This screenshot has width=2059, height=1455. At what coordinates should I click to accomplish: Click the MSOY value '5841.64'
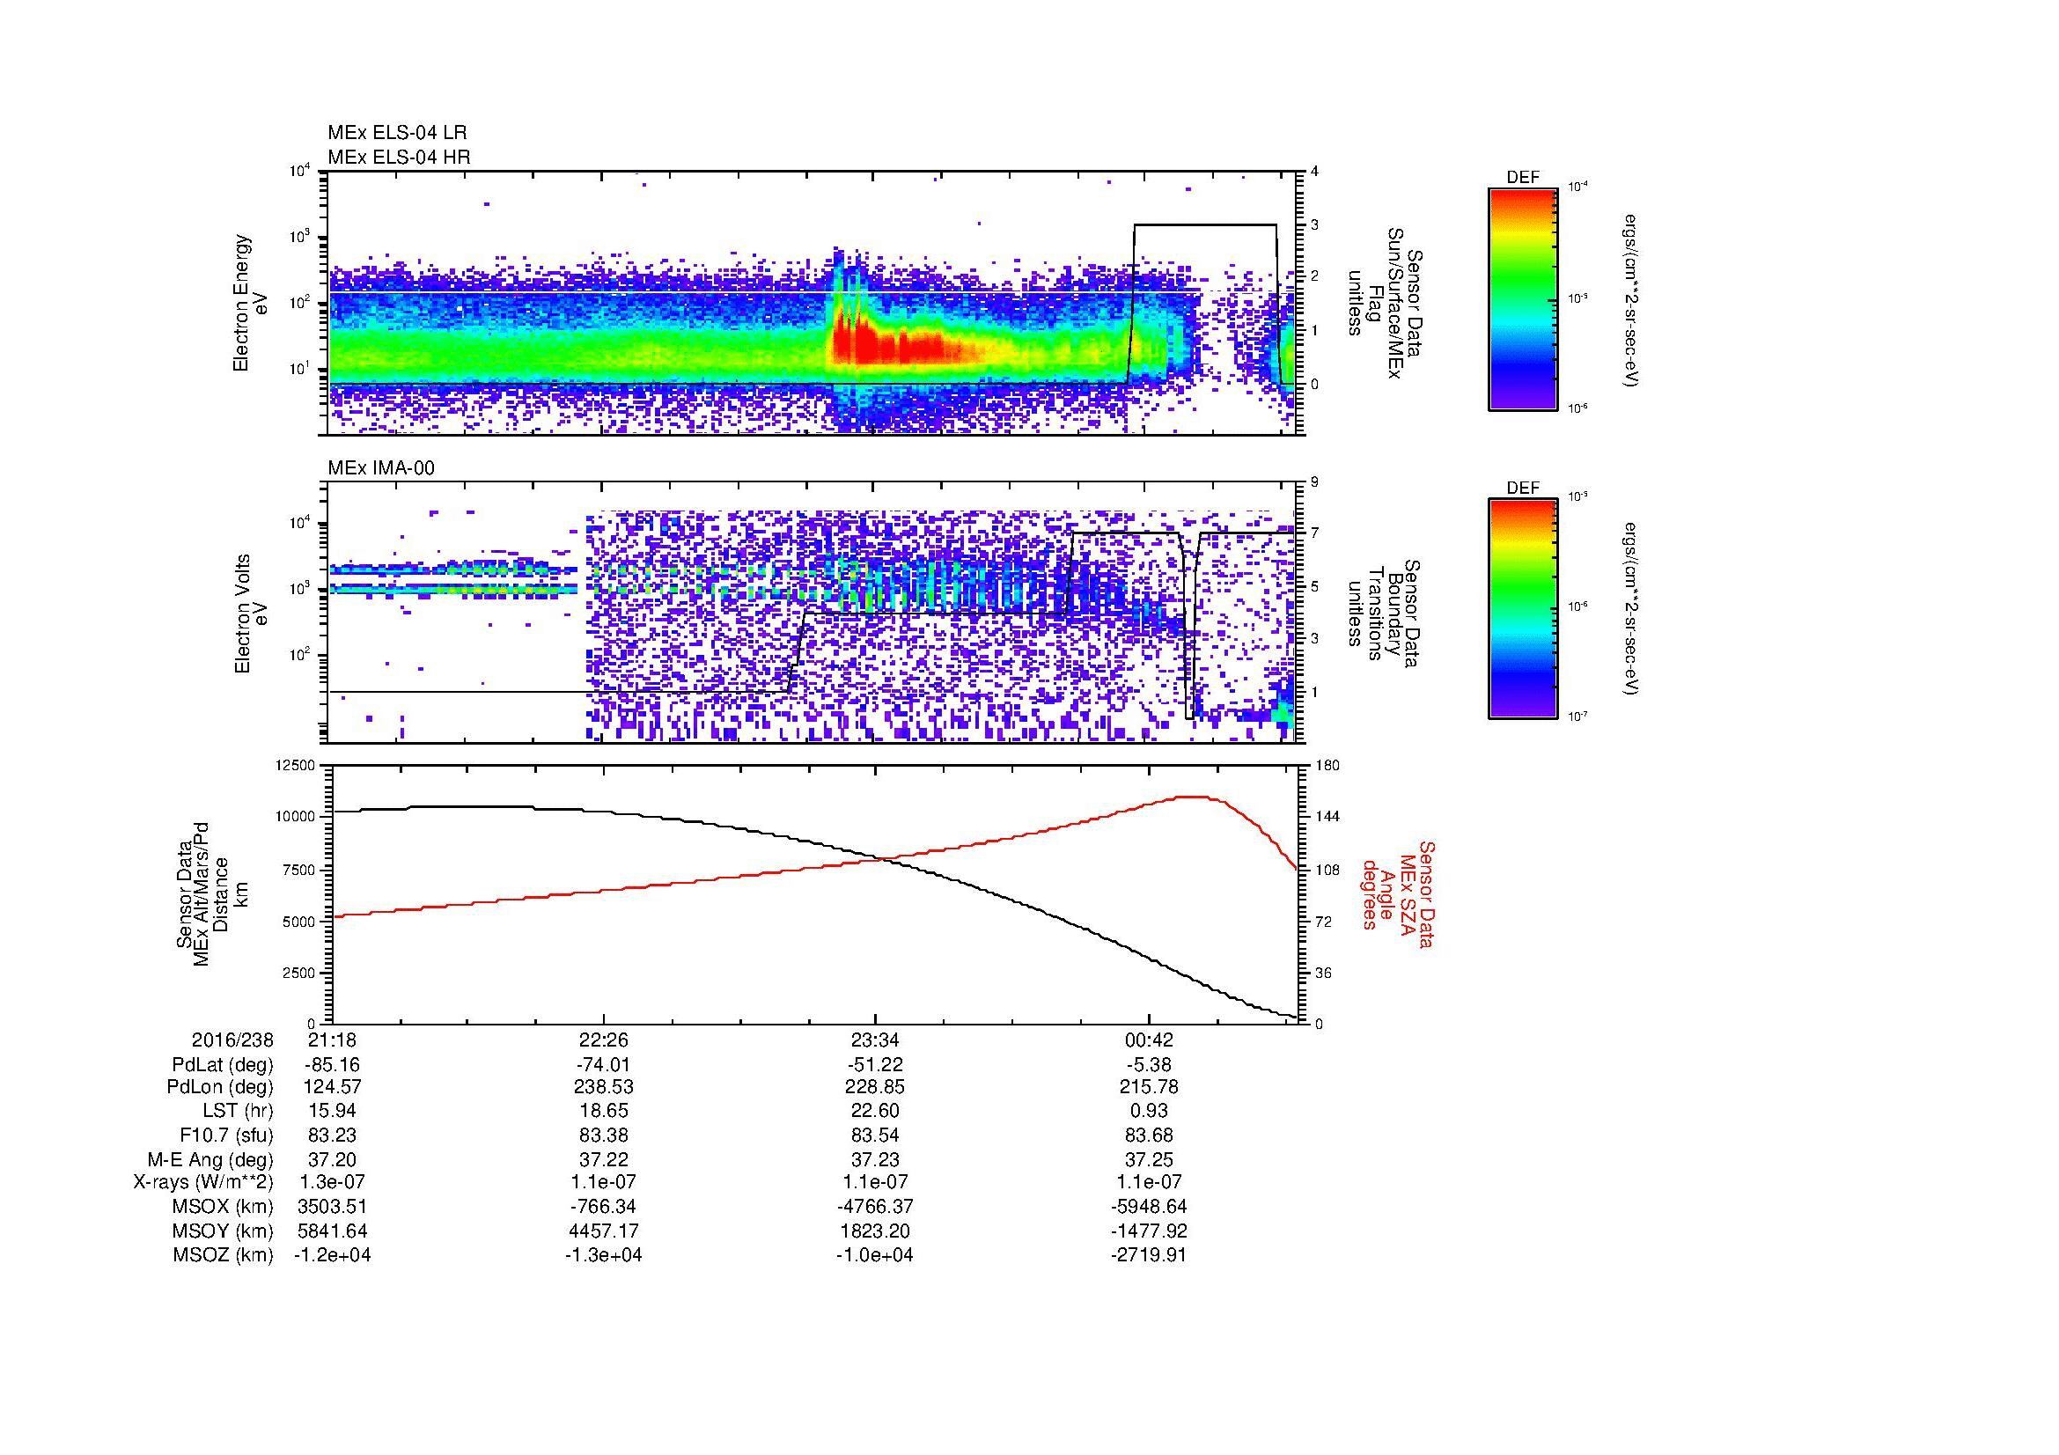(333, 1231)
